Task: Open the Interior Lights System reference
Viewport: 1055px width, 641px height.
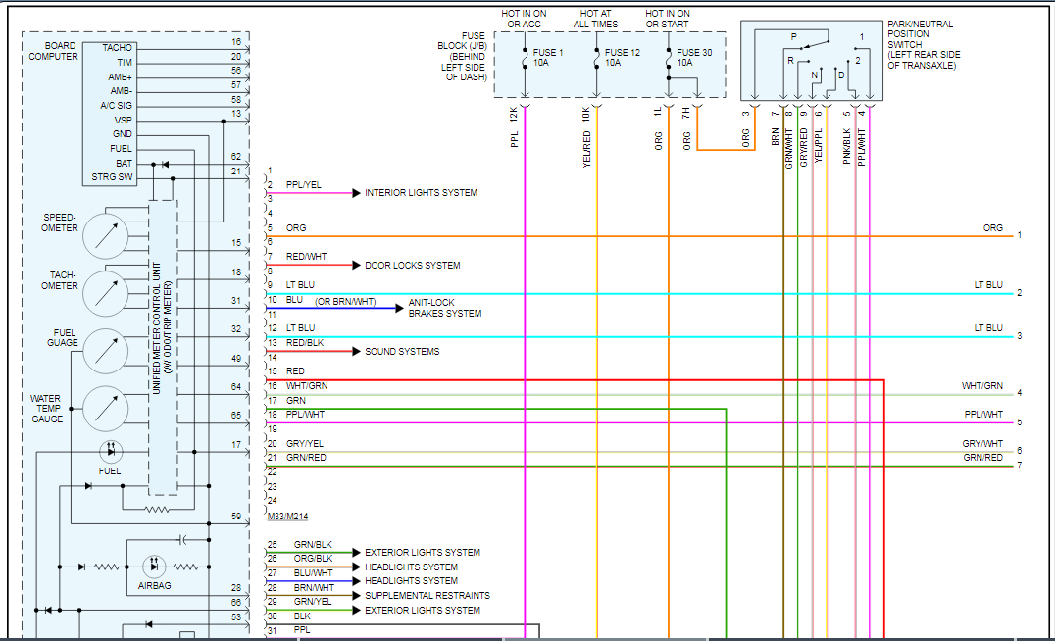Action: click(421, 193)
